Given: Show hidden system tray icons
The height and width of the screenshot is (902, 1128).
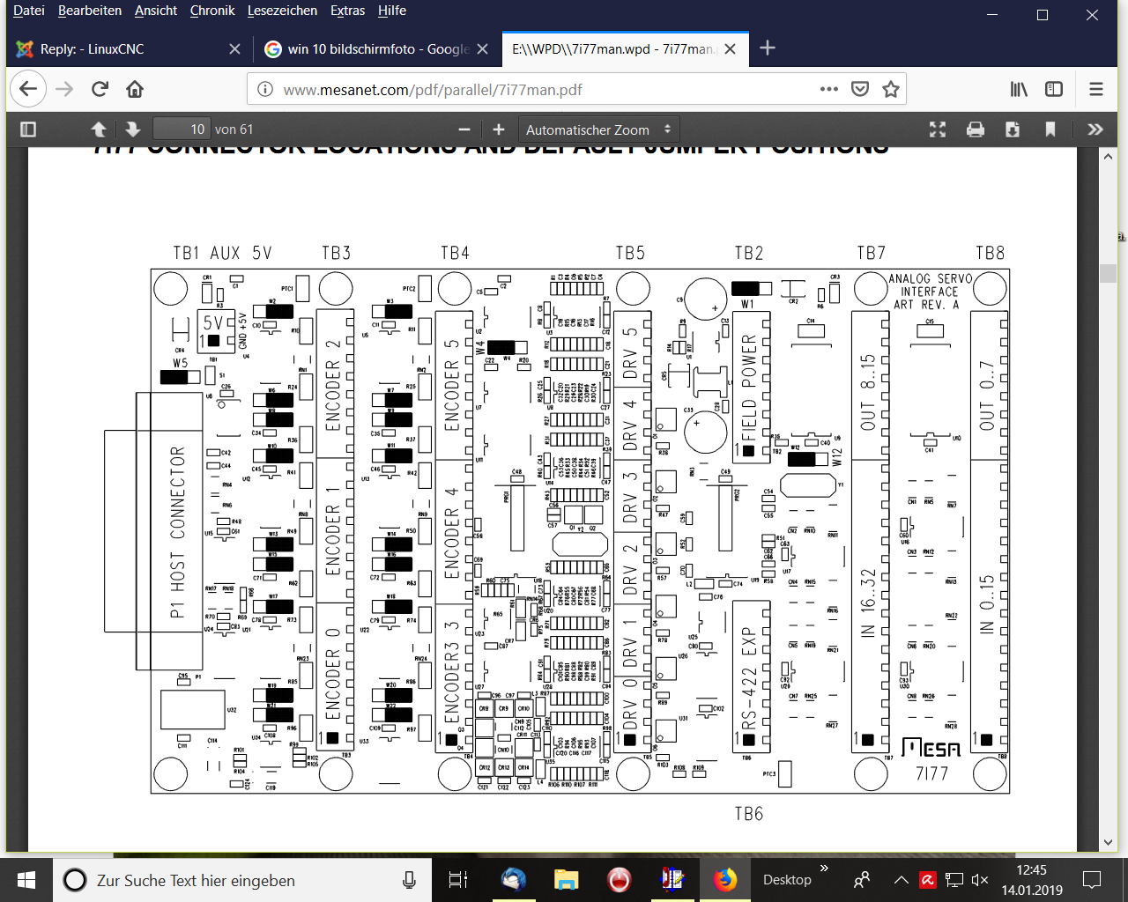Looking at the screenshot, I should pos(901,880).
